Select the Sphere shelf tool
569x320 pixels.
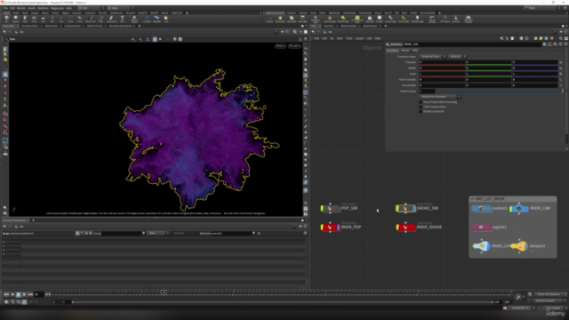point(16,19)
